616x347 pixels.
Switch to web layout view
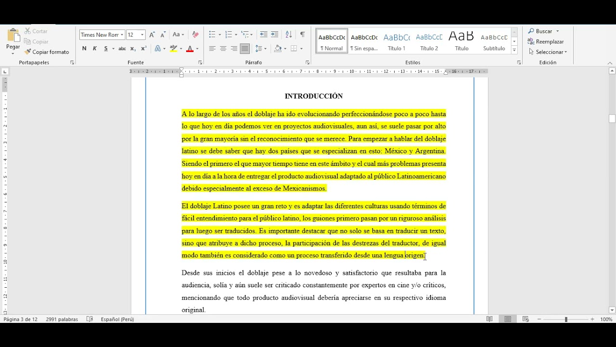526,319
